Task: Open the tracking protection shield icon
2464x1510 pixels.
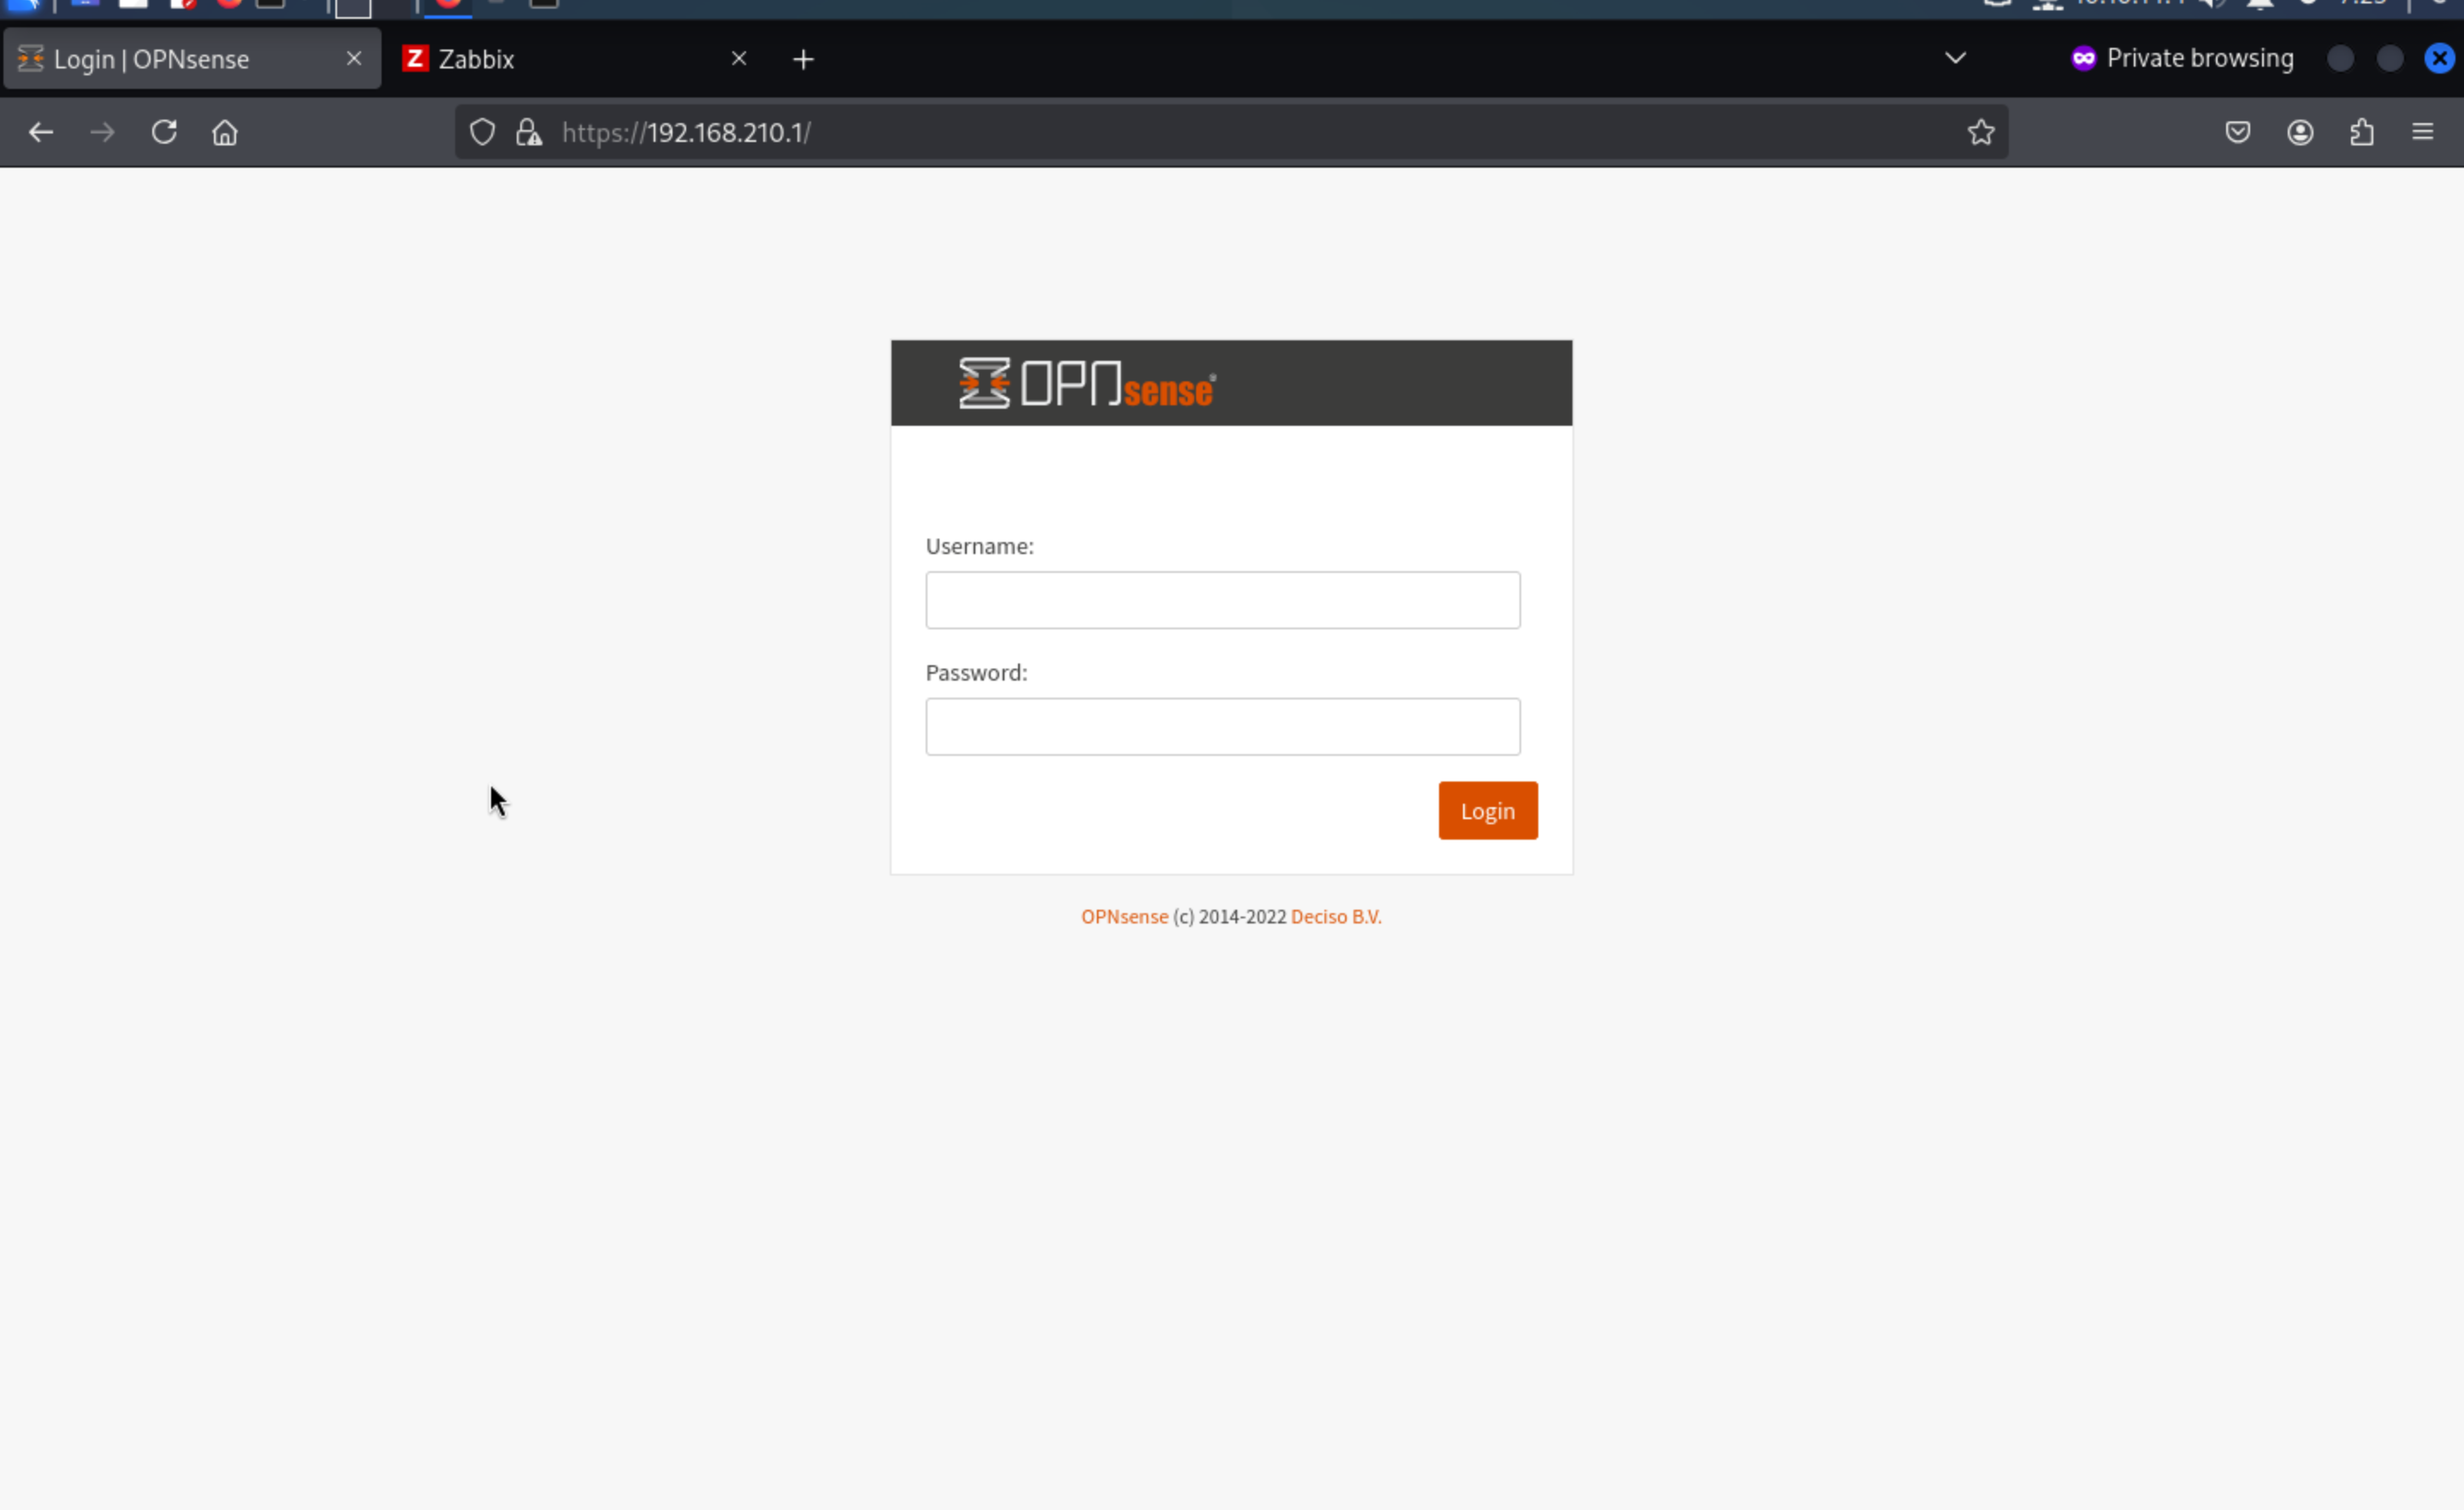Action: click(482, 132)
